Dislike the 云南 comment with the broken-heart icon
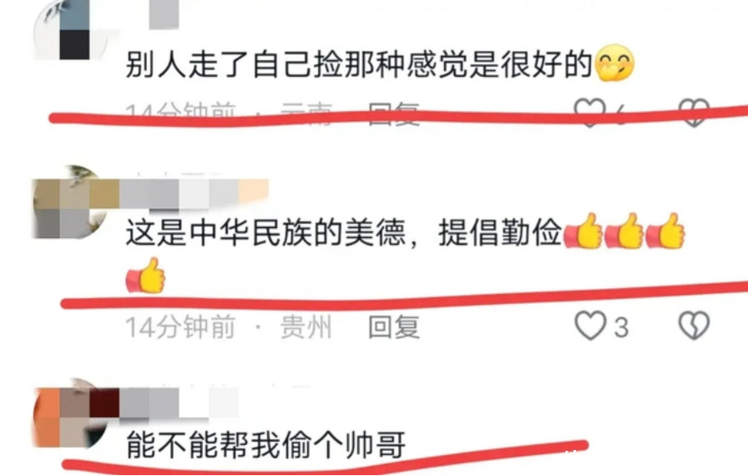 click(694, 113)
